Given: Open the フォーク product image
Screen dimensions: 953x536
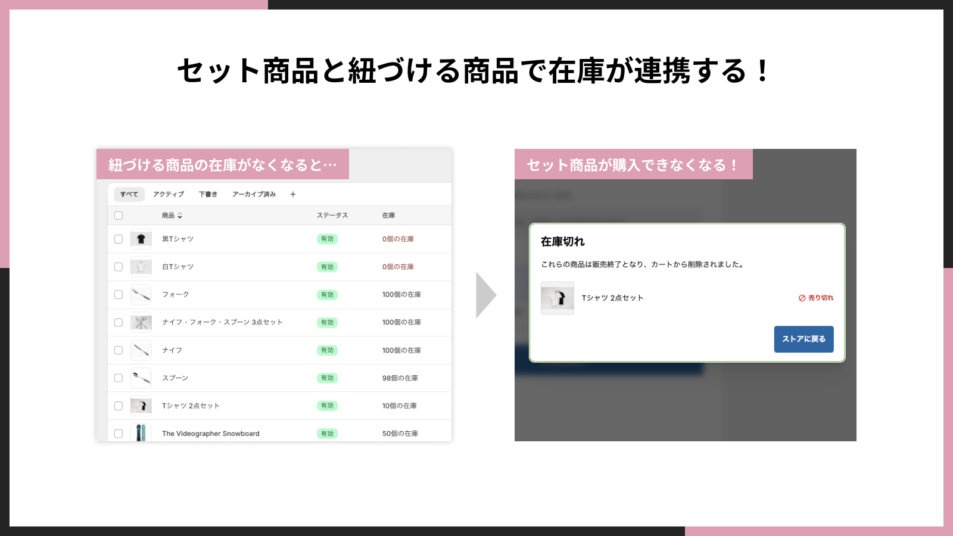Looking at the screenshot, I should [141, 294].
